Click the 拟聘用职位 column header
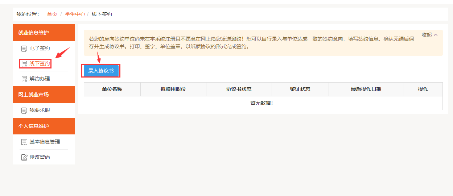 [x=173, y=89]
